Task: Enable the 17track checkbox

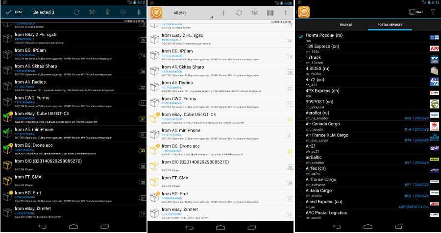Action: (300, 59)
